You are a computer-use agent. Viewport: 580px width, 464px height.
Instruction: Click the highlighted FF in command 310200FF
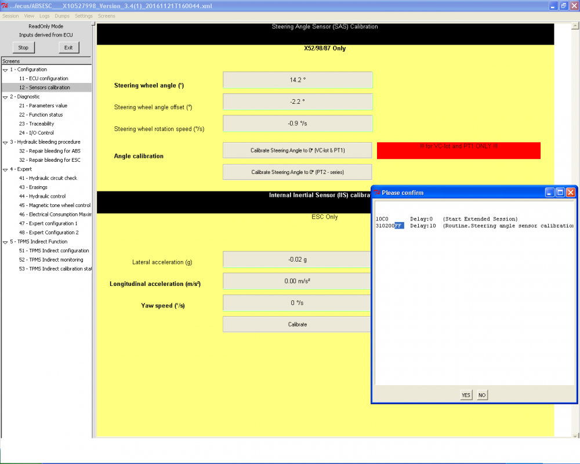(x=399, y=226)
